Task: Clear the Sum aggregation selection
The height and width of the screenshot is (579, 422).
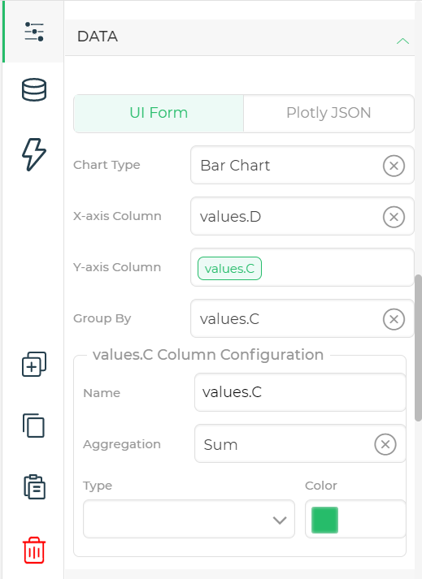Action: click(x=385, y=444)
